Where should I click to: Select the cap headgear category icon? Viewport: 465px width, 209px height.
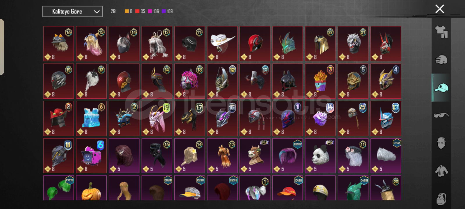pyautogui.click(x=441, y=87)
